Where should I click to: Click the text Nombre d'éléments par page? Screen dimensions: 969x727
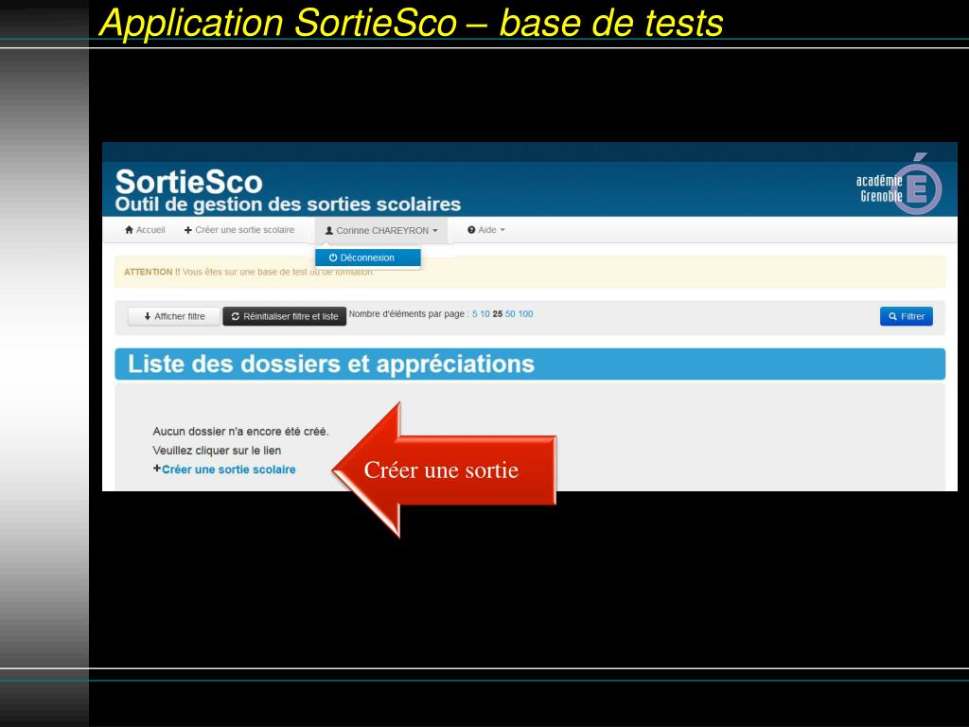pyautogui.click(x=406, y=314)
